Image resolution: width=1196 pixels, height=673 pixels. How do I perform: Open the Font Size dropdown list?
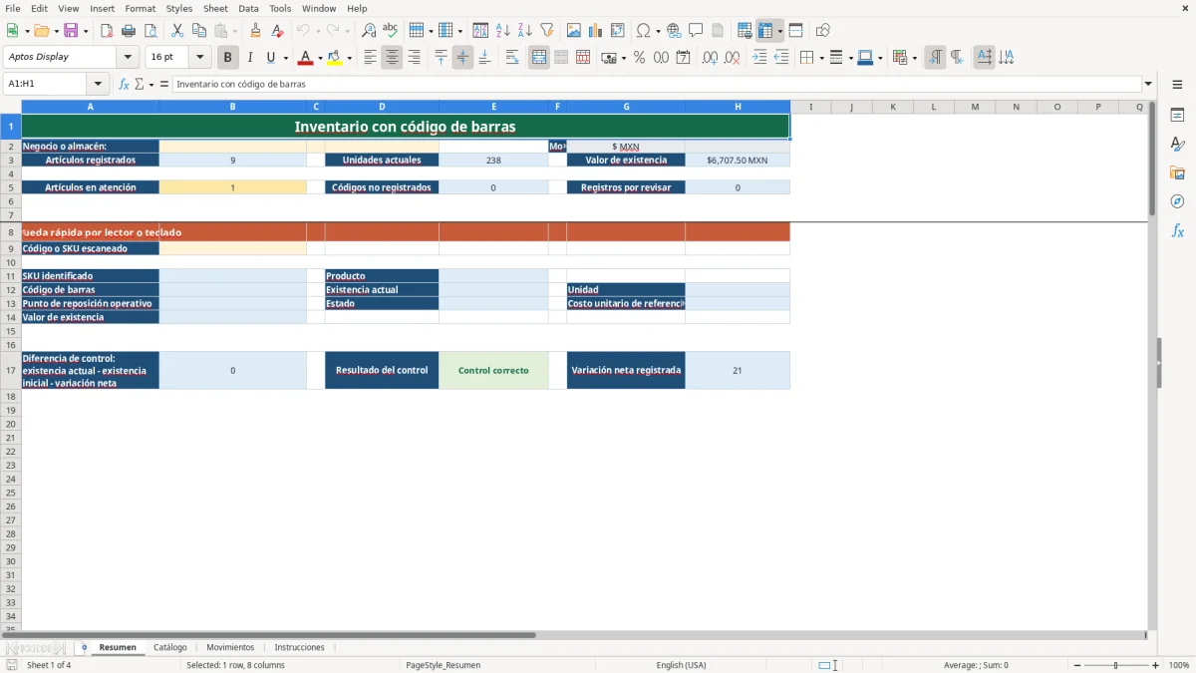point(199,58)
